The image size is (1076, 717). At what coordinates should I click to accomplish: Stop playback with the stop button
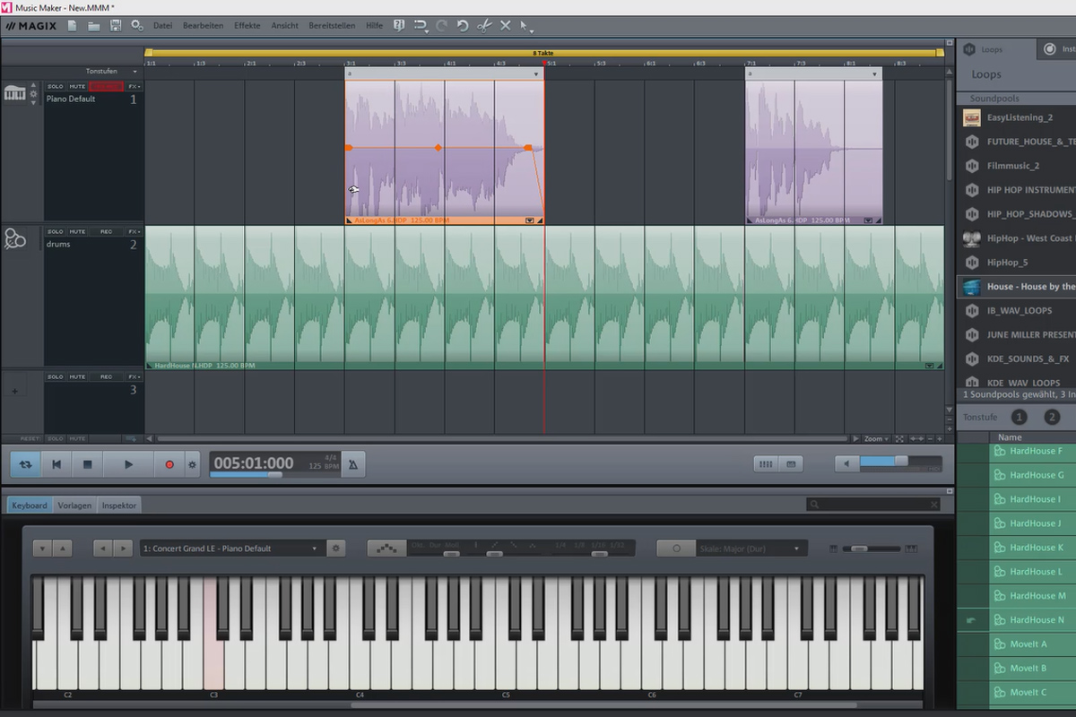[88, 464]
